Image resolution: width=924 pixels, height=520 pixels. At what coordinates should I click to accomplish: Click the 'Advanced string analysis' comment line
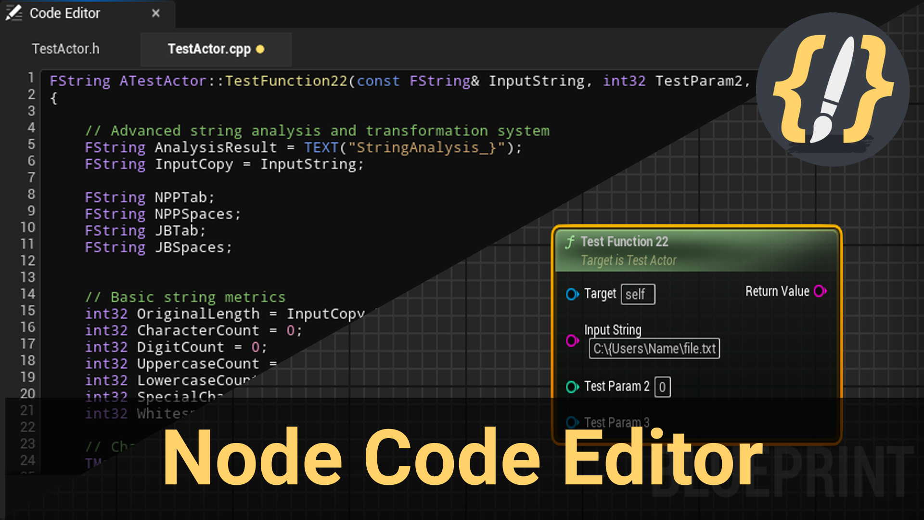click(x=317, y=131)
